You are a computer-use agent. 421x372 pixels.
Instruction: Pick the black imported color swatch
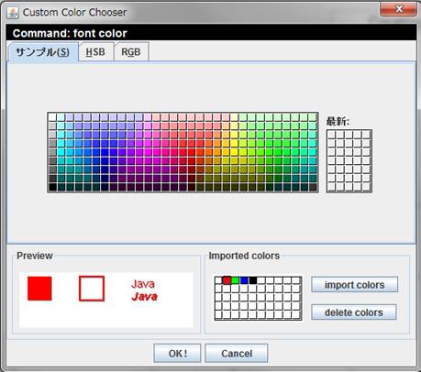253,280
